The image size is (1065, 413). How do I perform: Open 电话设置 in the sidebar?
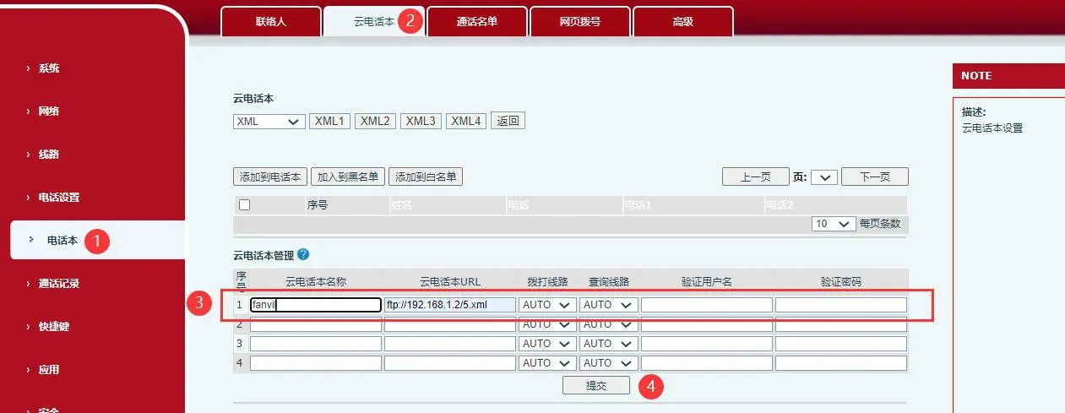pos(59,198)
